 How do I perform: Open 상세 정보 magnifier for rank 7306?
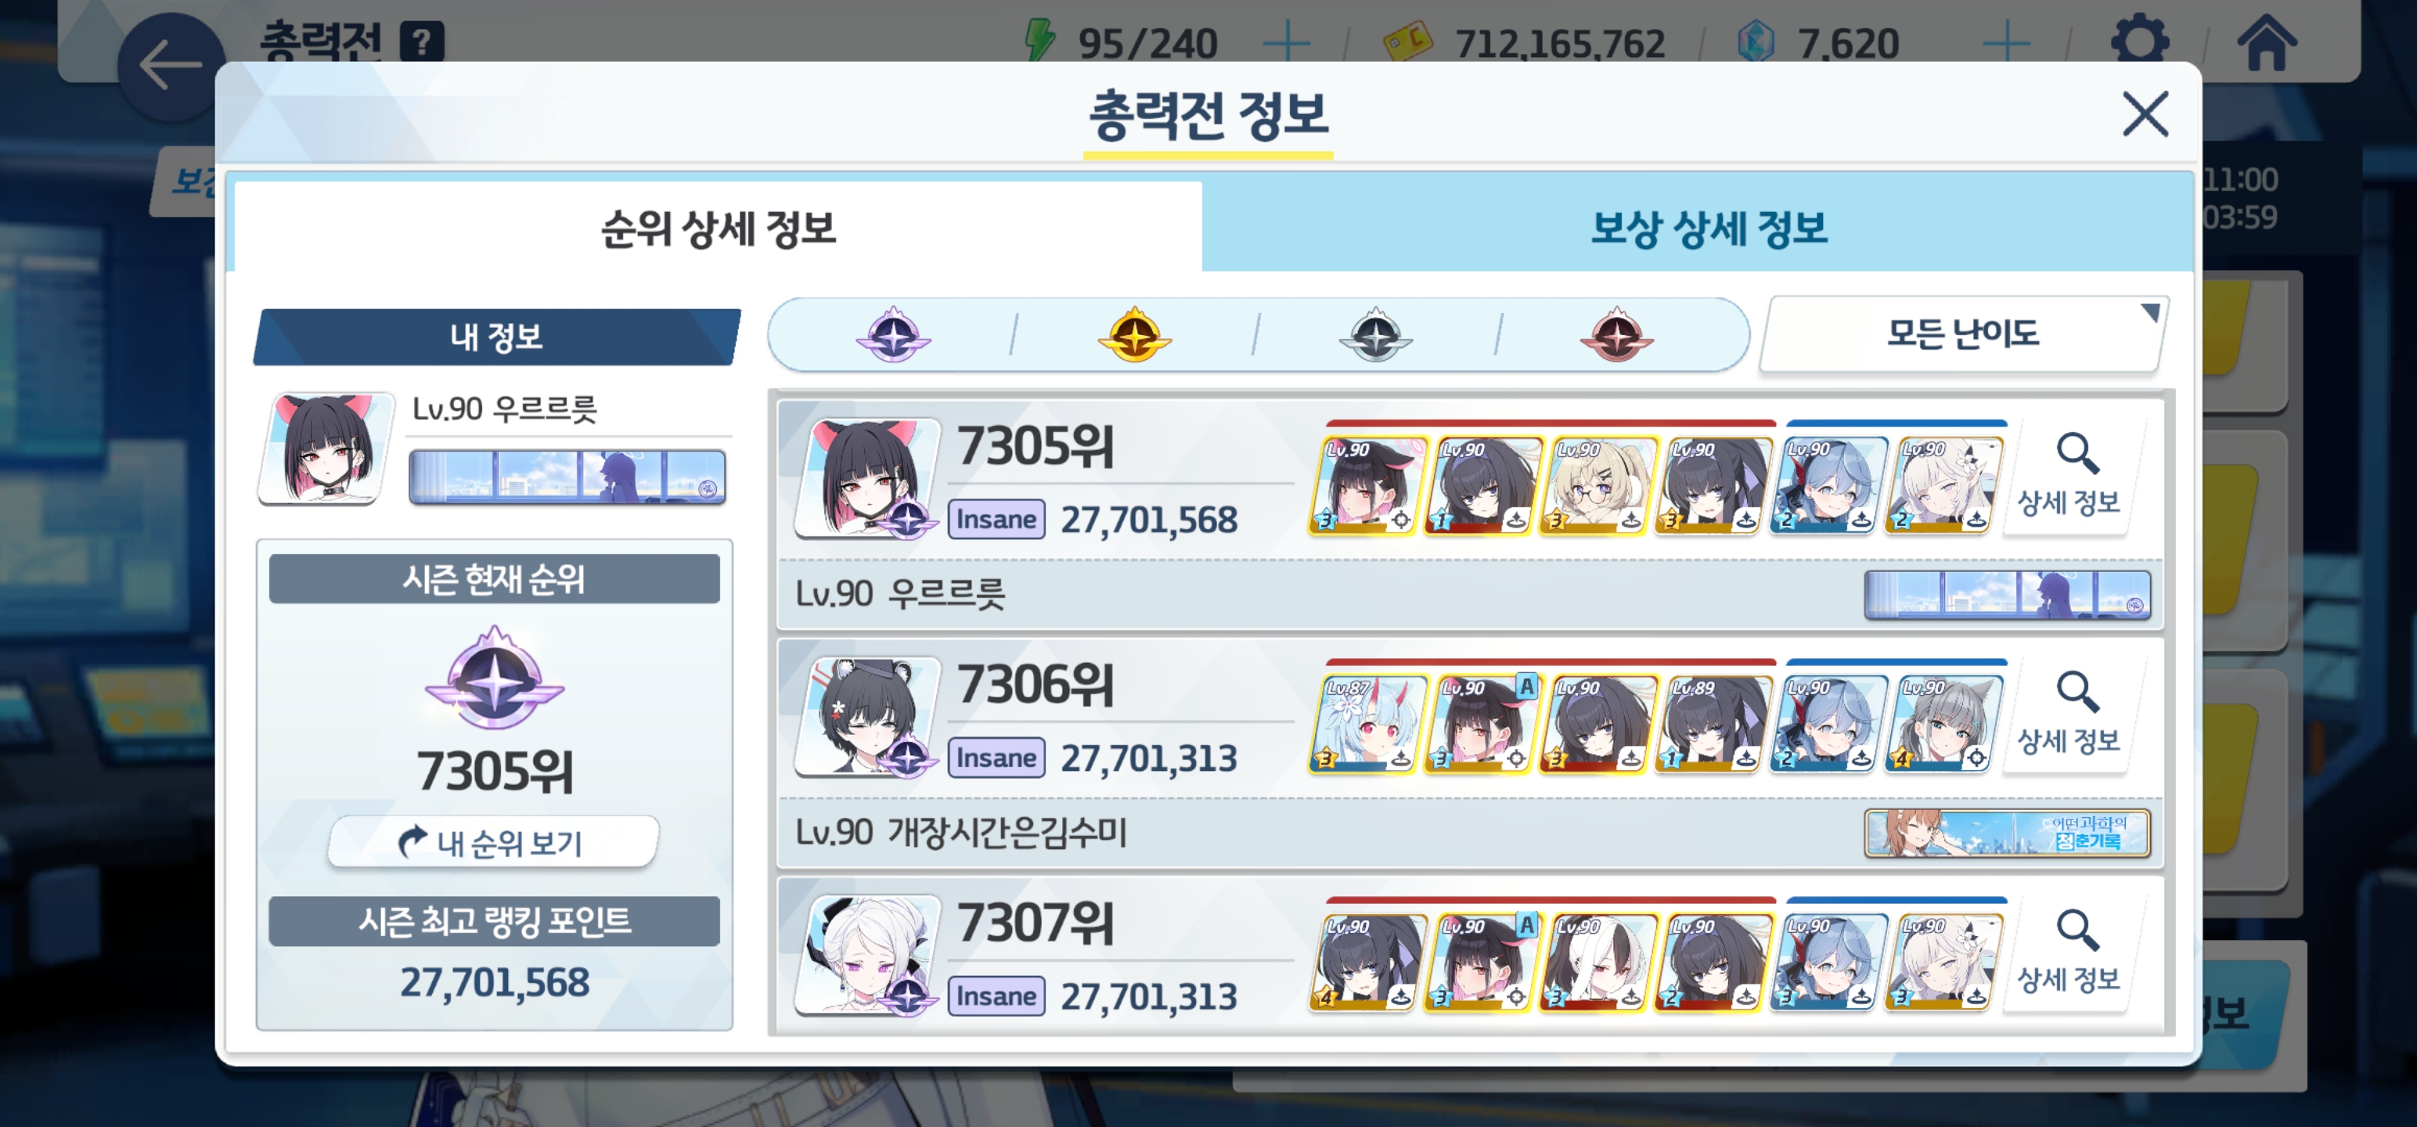(x=2069, y=714)
